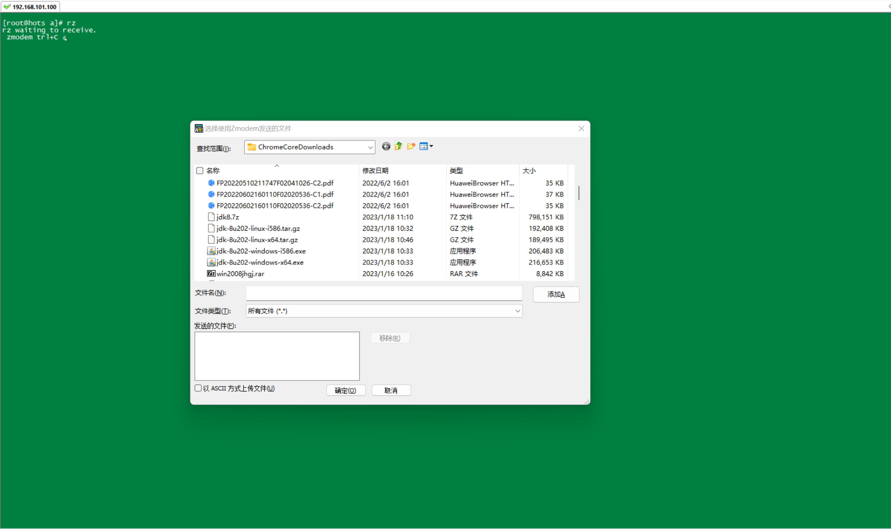This screenshot has height=529, width=891.
Task: Click the 添加 add button
Action: 556,295
